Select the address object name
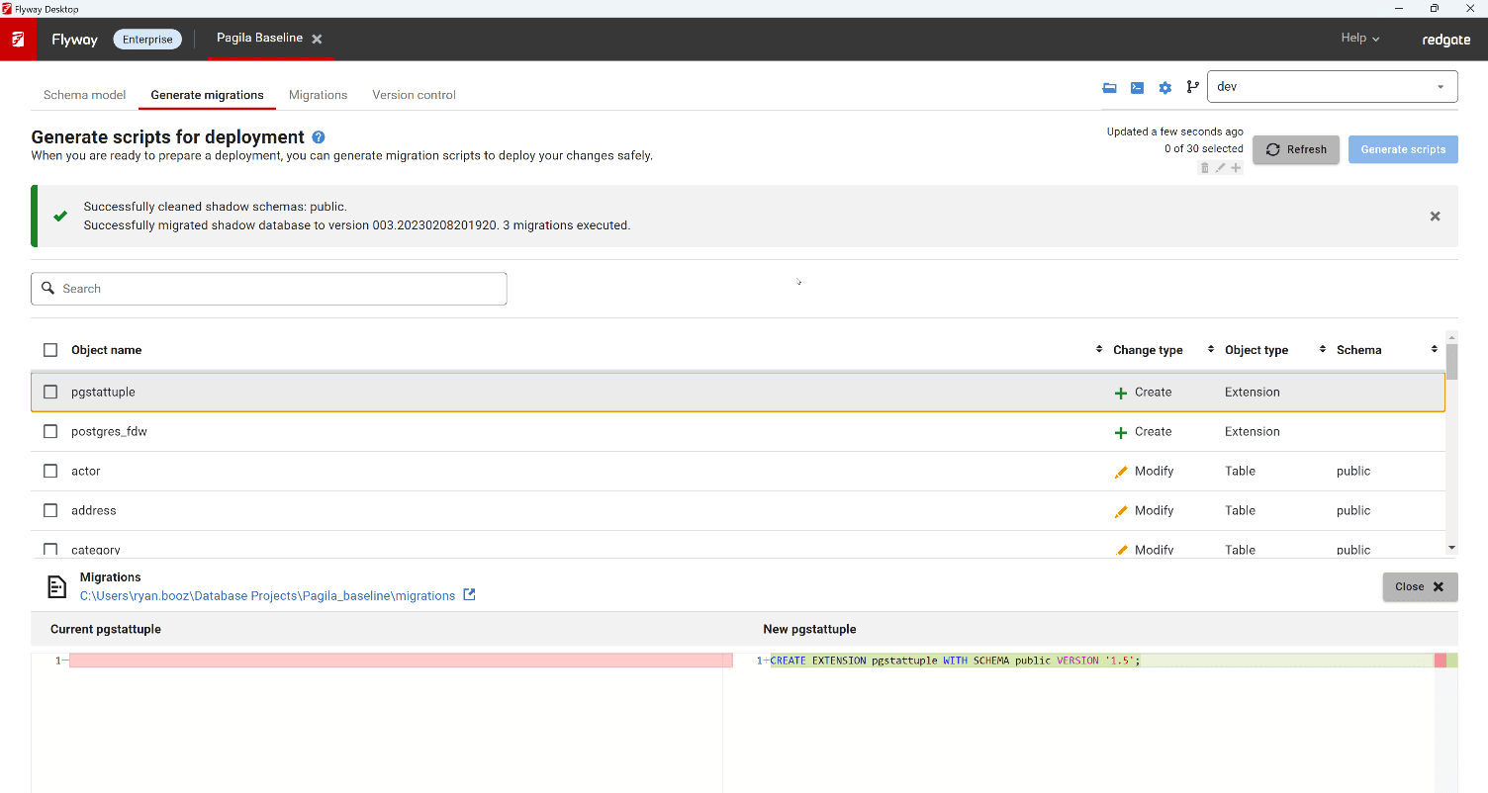Viewport: 1488px width, 793px height. coord(94,510)
